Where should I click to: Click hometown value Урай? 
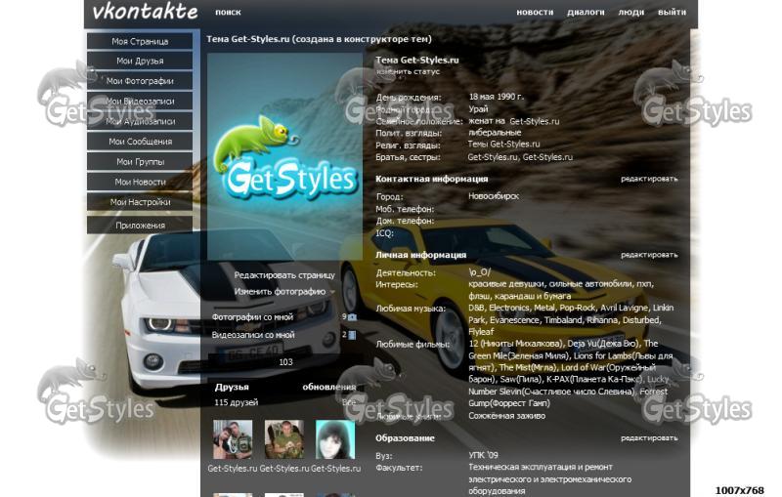pyautogui.click(x=478, y=109)
